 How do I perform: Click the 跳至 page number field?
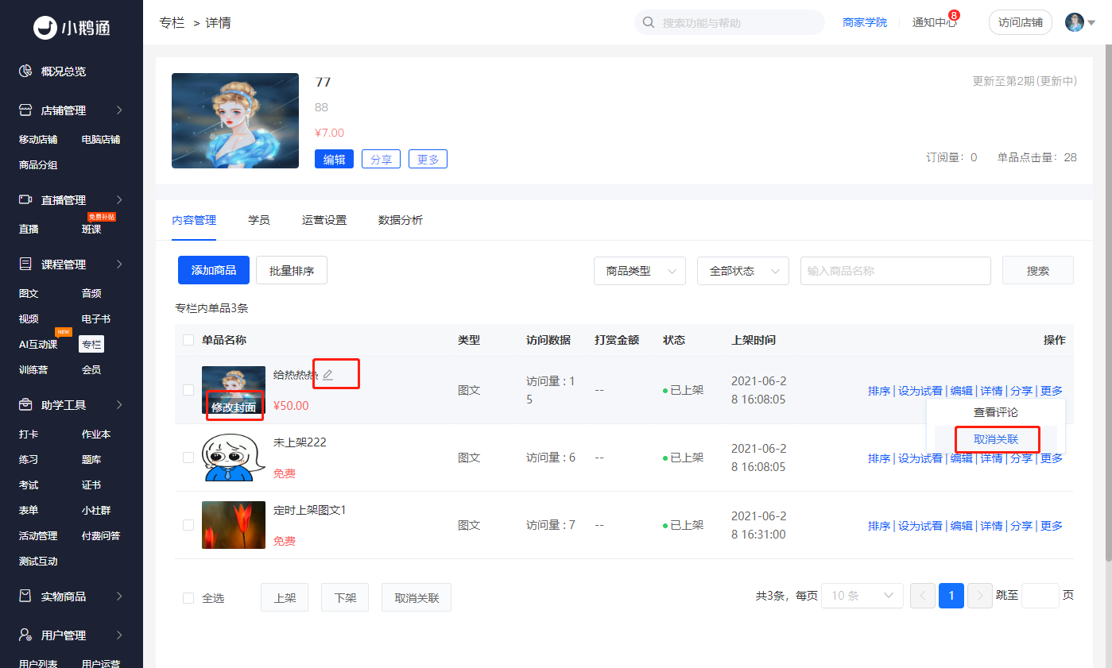(1040, 596)
